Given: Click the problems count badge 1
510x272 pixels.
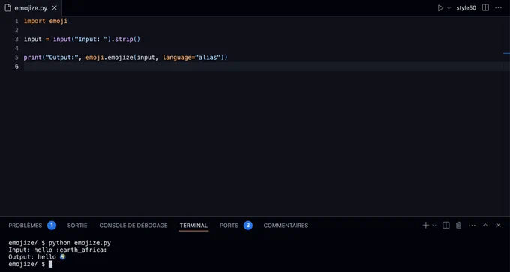Looking at the screenshot, I should coord(52,226).
